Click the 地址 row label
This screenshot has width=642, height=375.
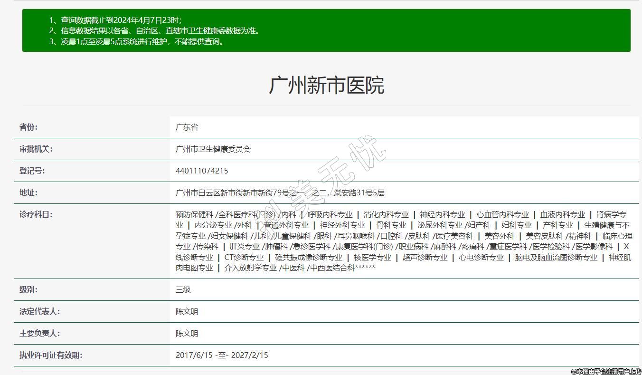click(28, 193)
